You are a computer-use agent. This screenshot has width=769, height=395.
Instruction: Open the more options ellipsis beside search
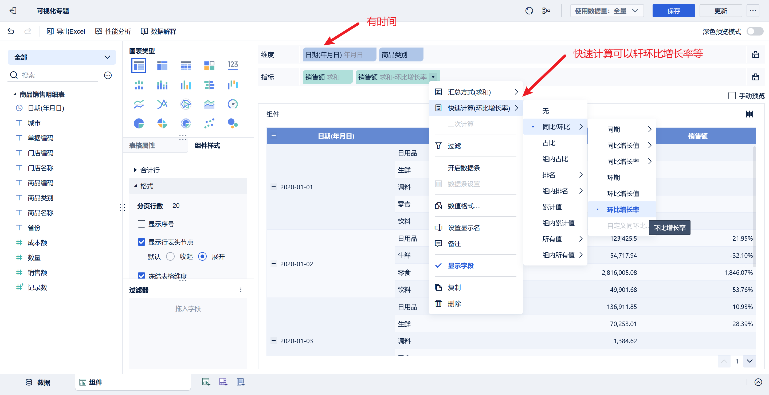click(108, 75)
